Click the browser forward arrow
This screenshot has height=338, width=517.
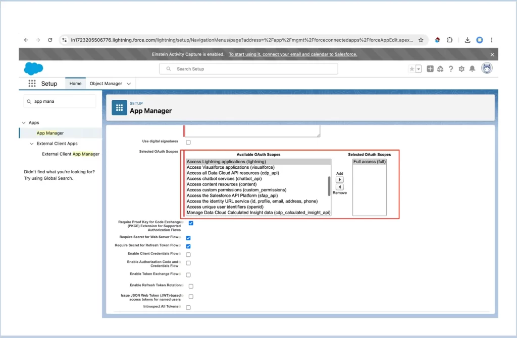click(x=38, y=40)
